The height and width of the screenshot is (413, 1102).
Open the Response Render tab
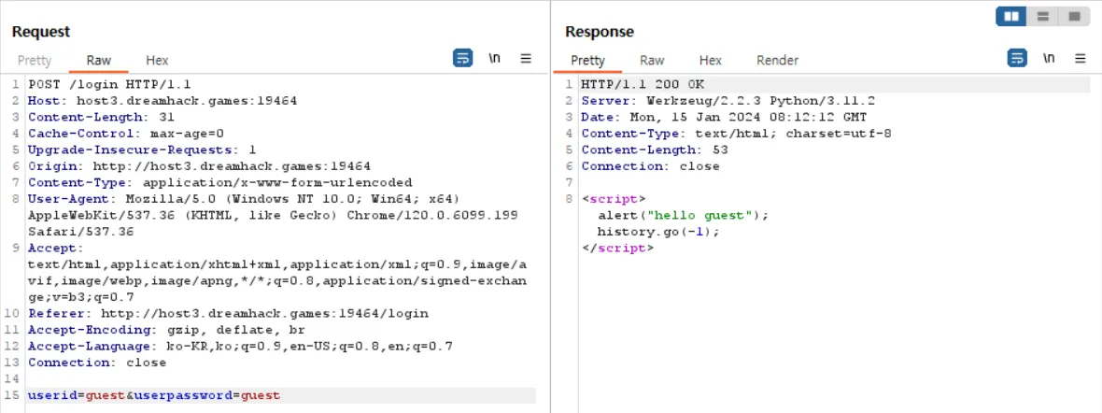coord(777,61)
